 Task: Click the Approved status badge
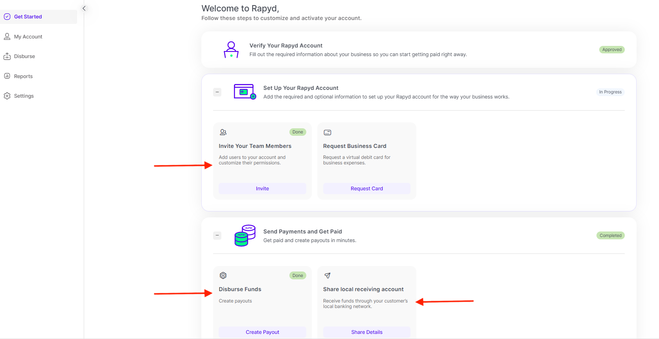click(612, 50)
